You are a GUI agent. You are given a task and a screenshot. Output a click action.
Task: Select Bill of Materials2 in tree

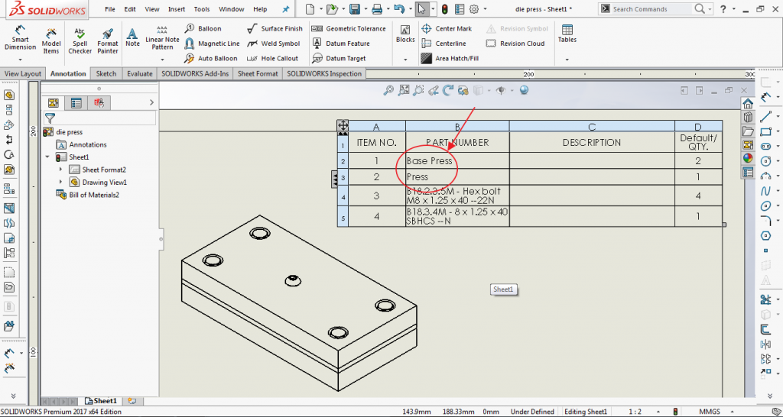tap(93, 195)
